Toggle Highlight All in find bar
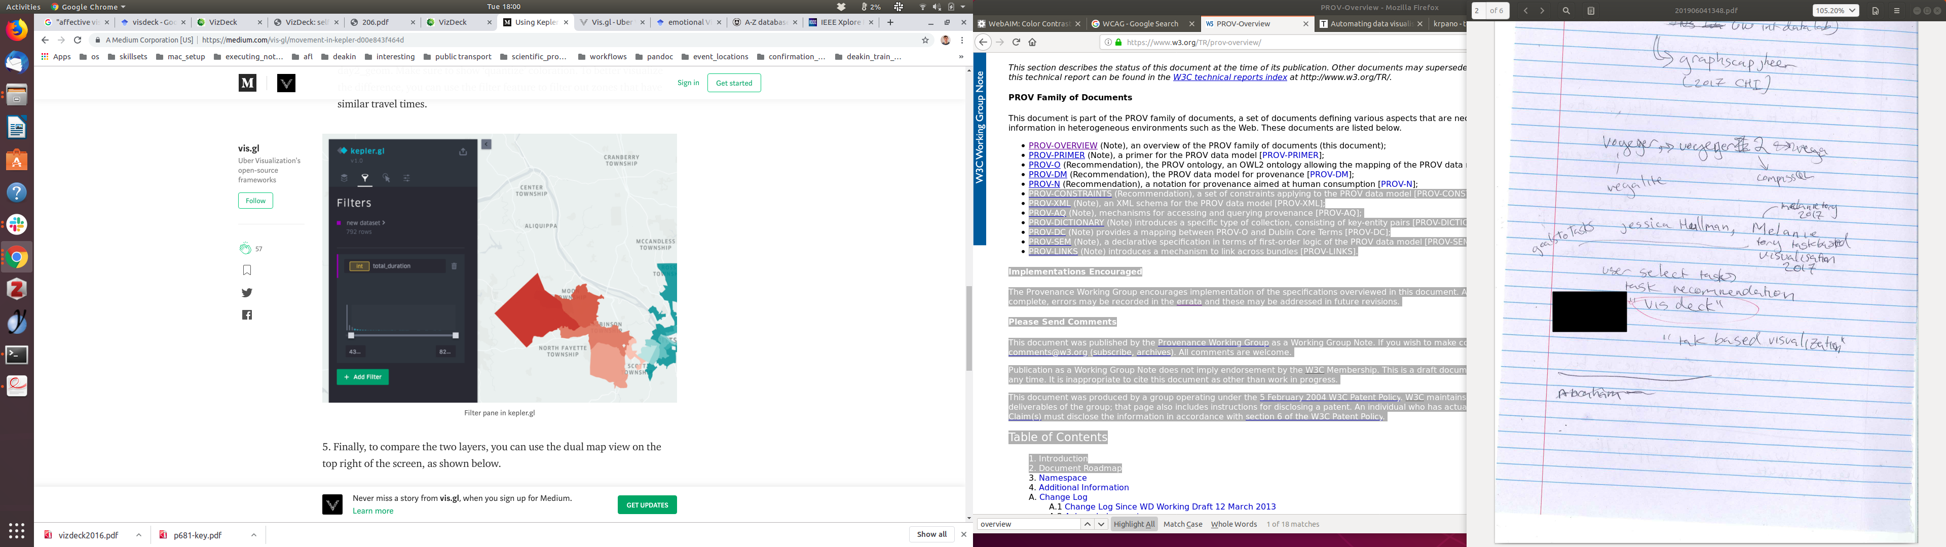 (1134, 524)
